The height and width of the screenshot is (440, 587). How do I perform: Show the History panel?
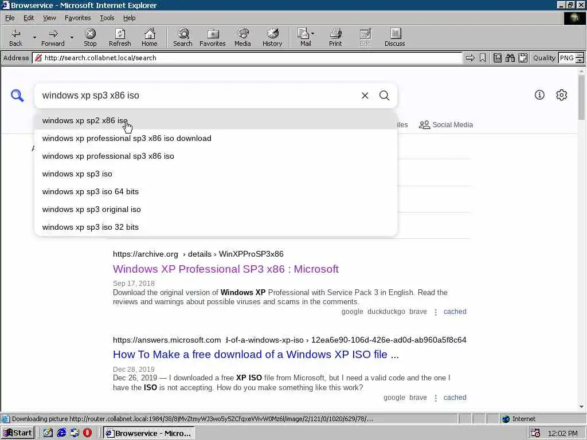(272, 38)
